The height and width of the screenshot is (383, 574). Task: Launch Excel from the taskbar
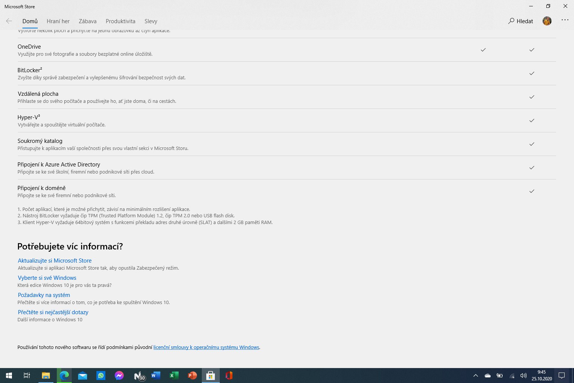point(174,376)
